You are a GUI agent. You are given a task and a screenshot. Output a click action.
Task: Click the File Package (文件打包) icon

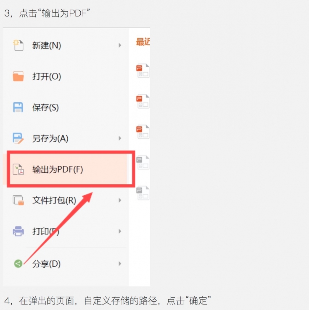(18, 200)
